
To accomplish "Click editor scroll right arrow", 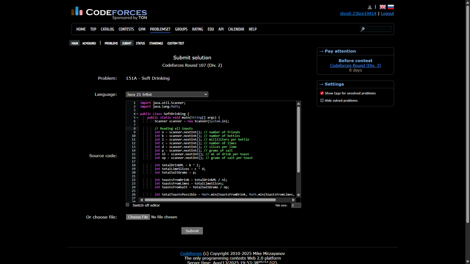I will [293, 200].
